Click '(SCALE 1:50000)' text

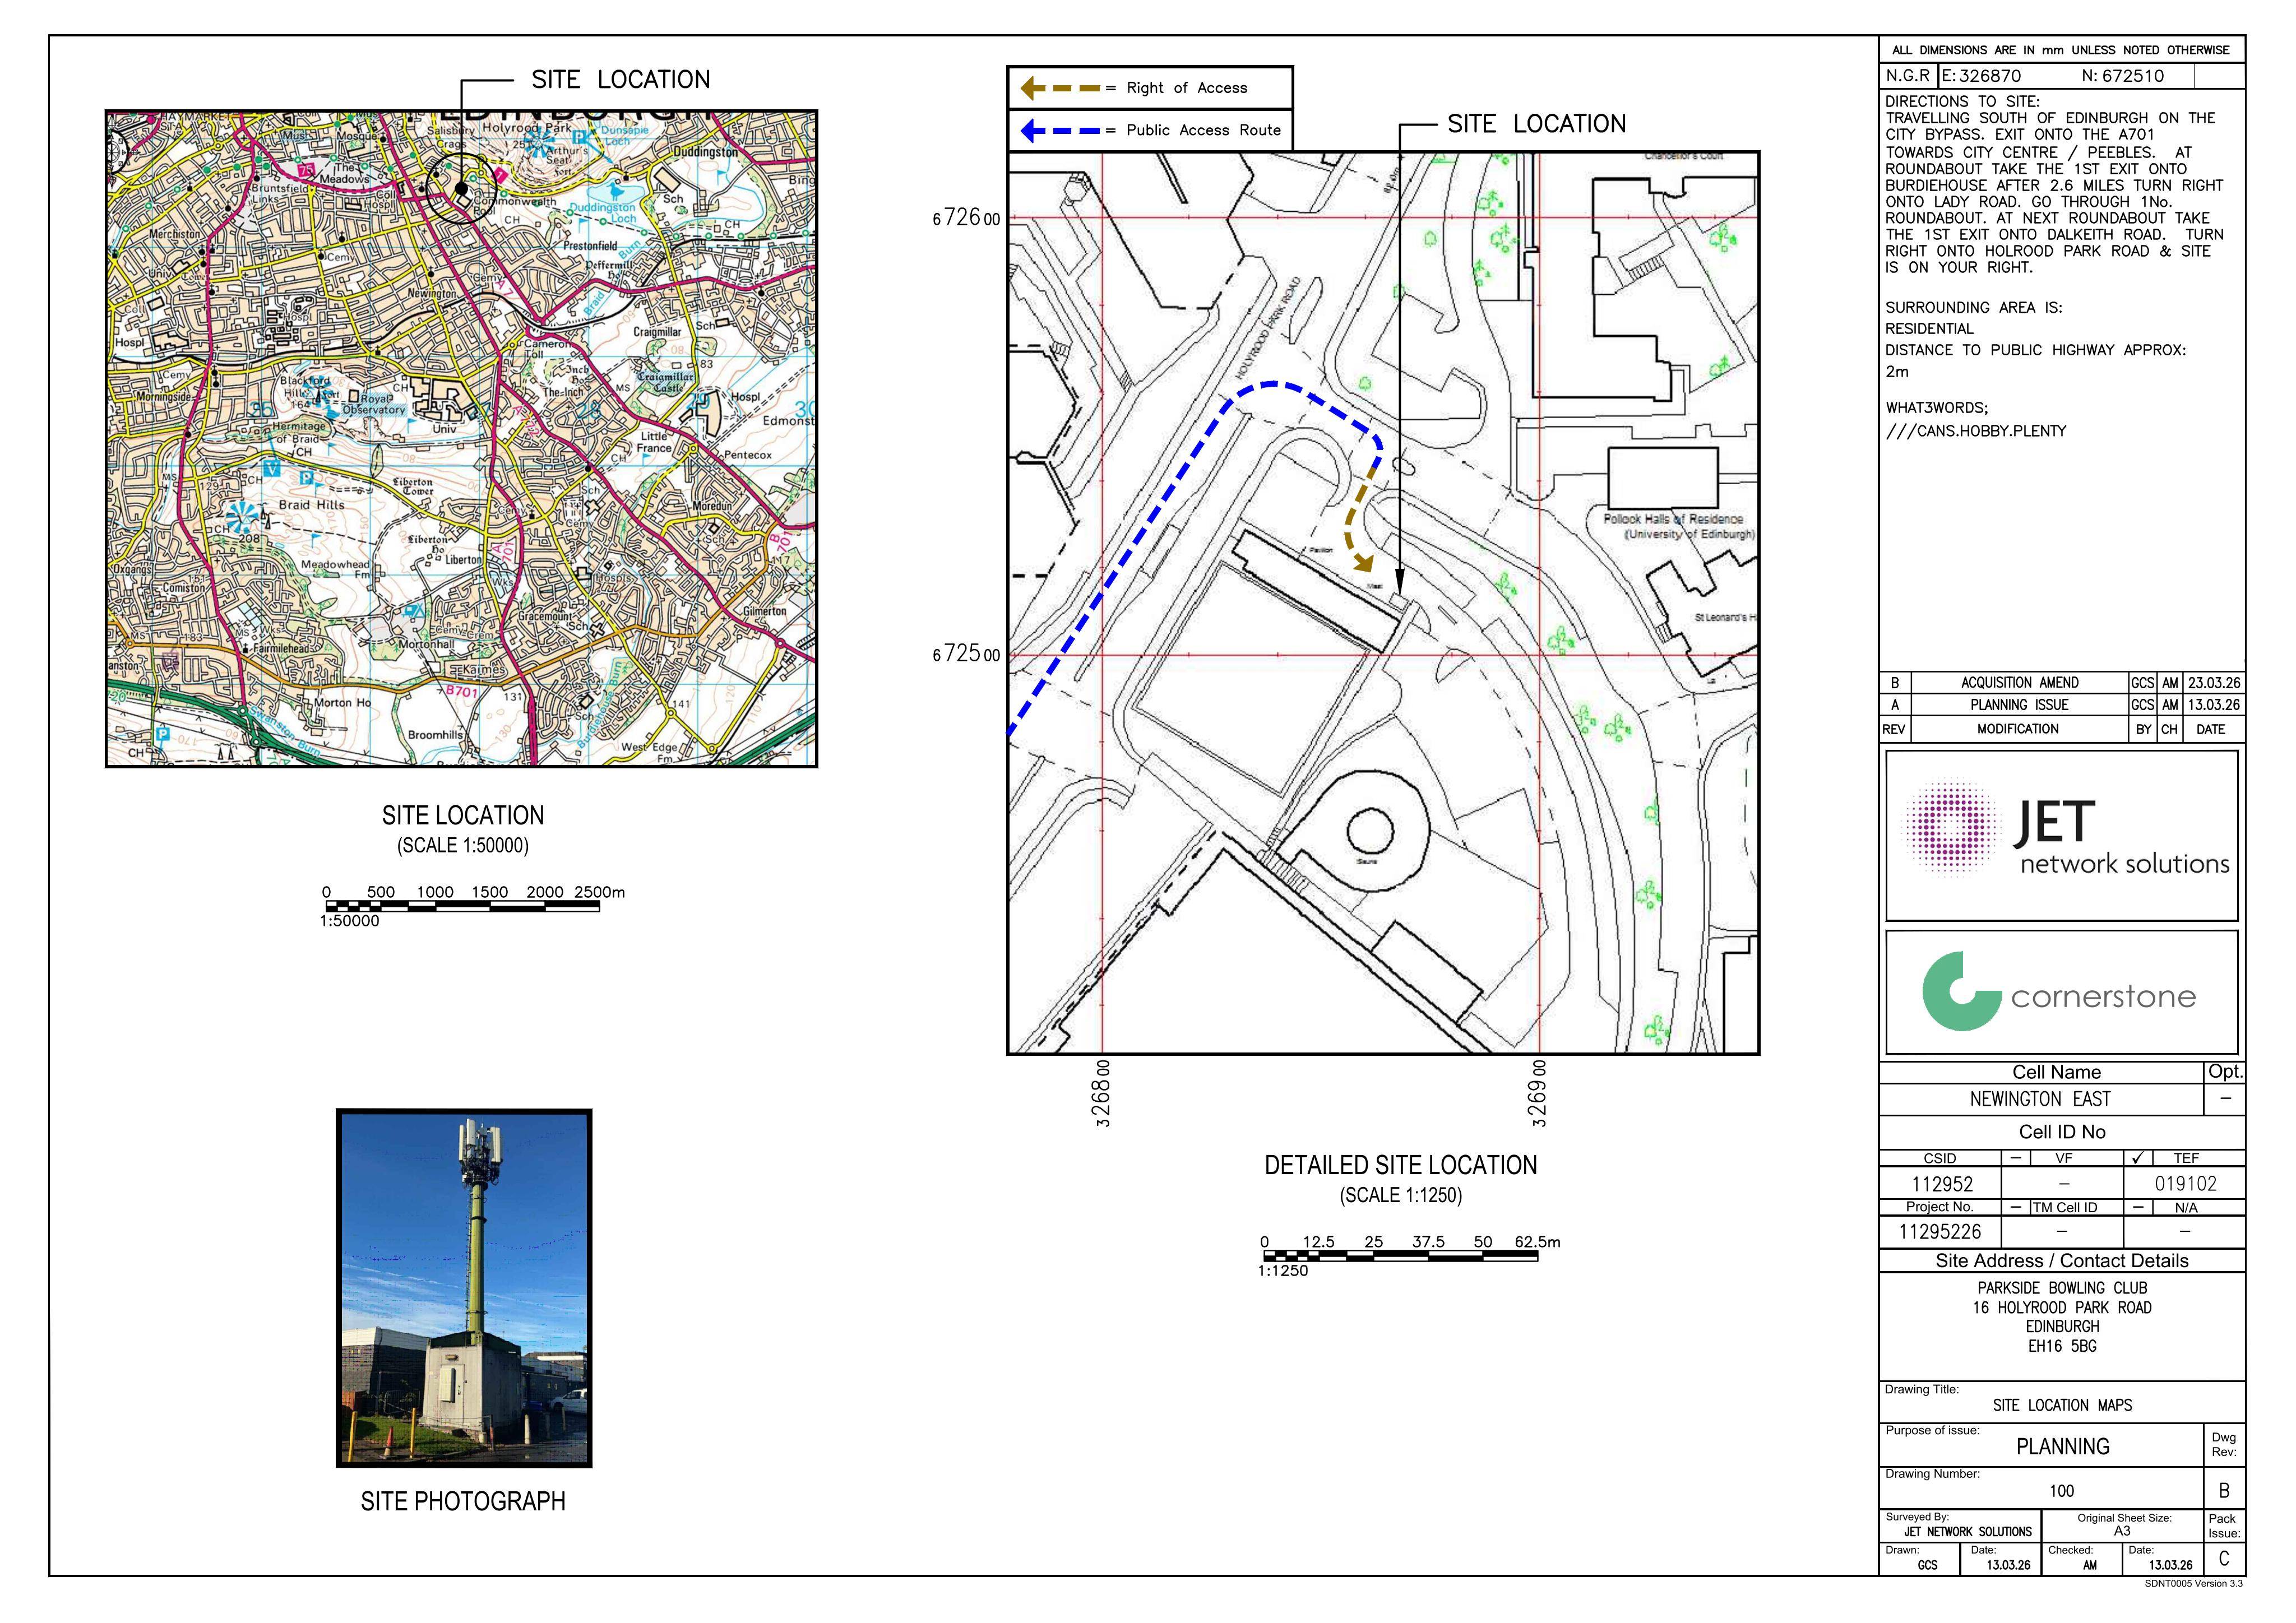pos(463,846)
